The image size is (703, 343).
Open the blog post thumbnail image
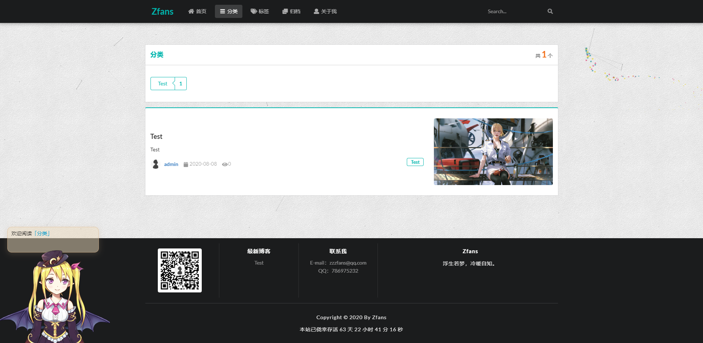(493, 151)
